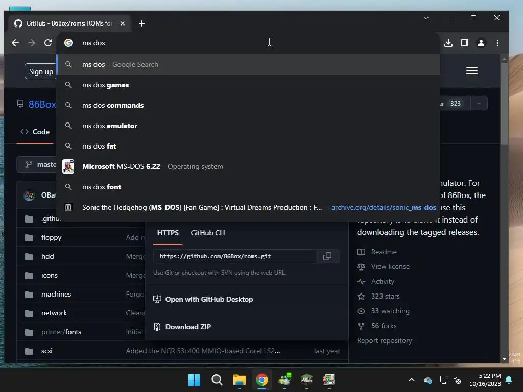
Task: Open the network folder
Action: 54,313
